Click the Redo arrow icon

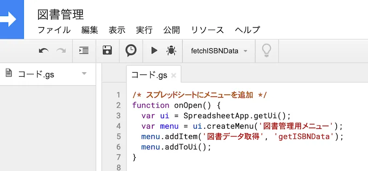(61, 51)
